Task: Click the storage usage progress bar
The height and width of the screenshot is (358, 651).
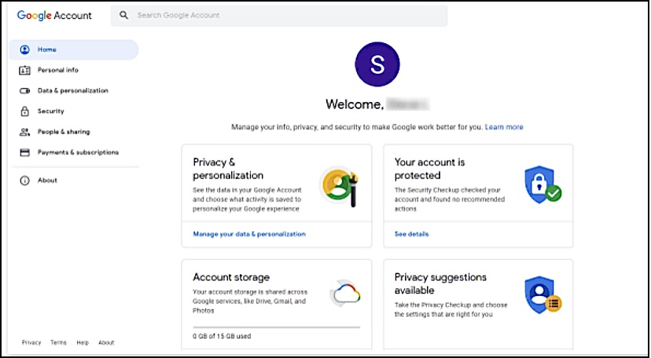Action: pyautogui.click(x=276, y=327)
